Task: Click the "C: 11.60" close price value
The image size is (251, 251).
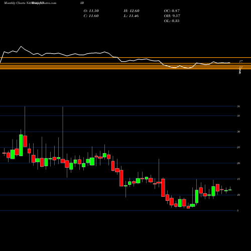Action: pyautogui.click(x=91, y=16)
